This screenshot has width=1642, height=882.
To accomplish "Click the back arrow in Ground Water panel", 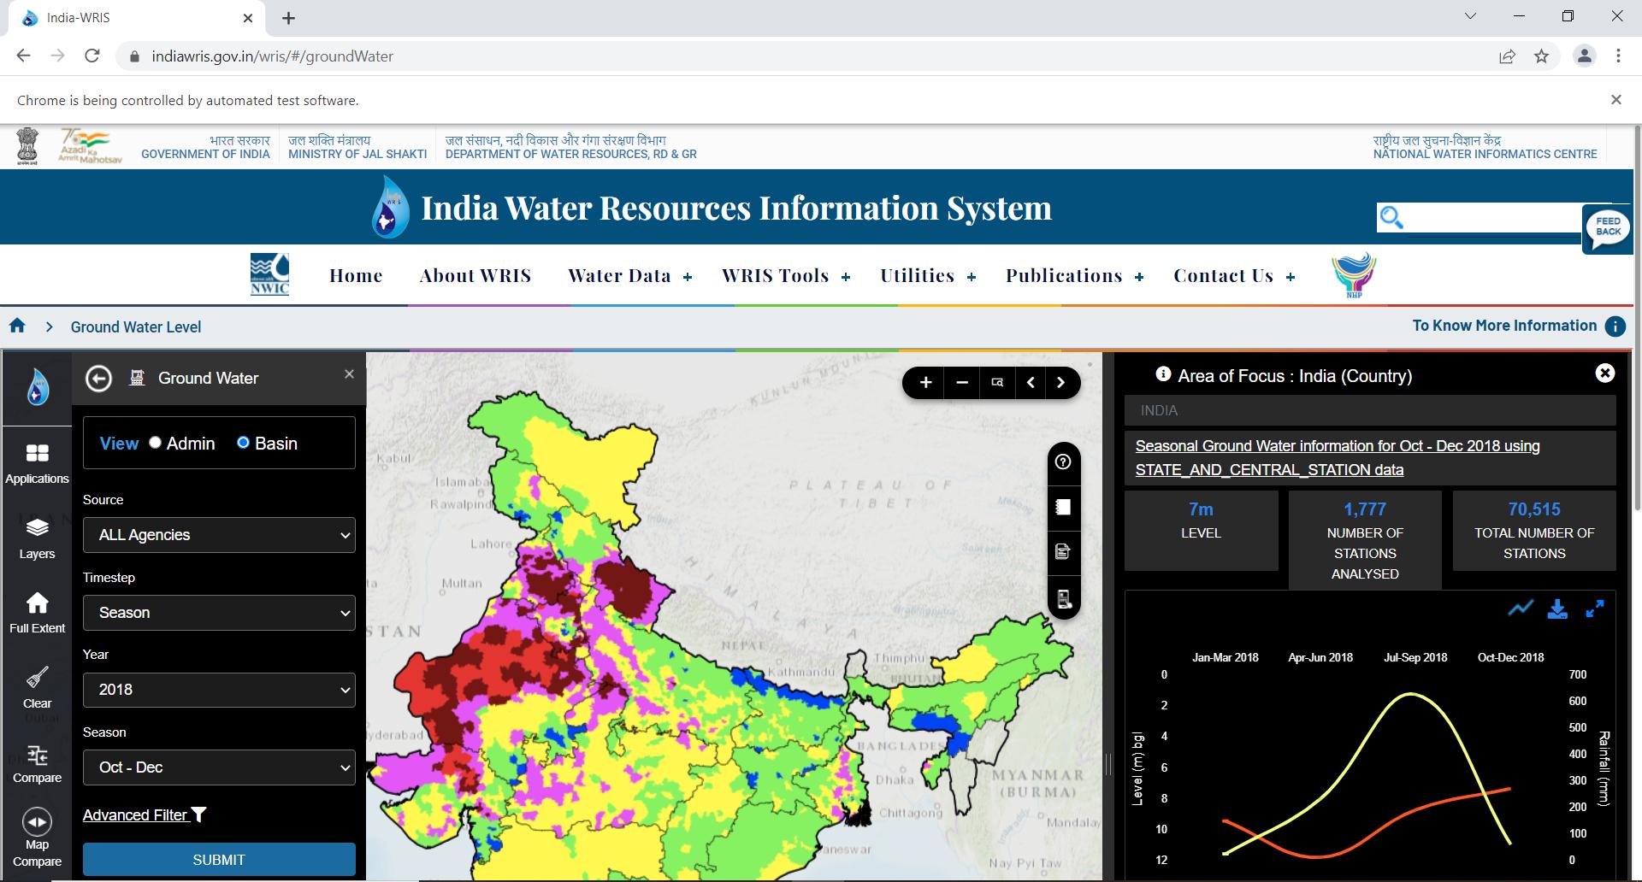I will (98, 379).
